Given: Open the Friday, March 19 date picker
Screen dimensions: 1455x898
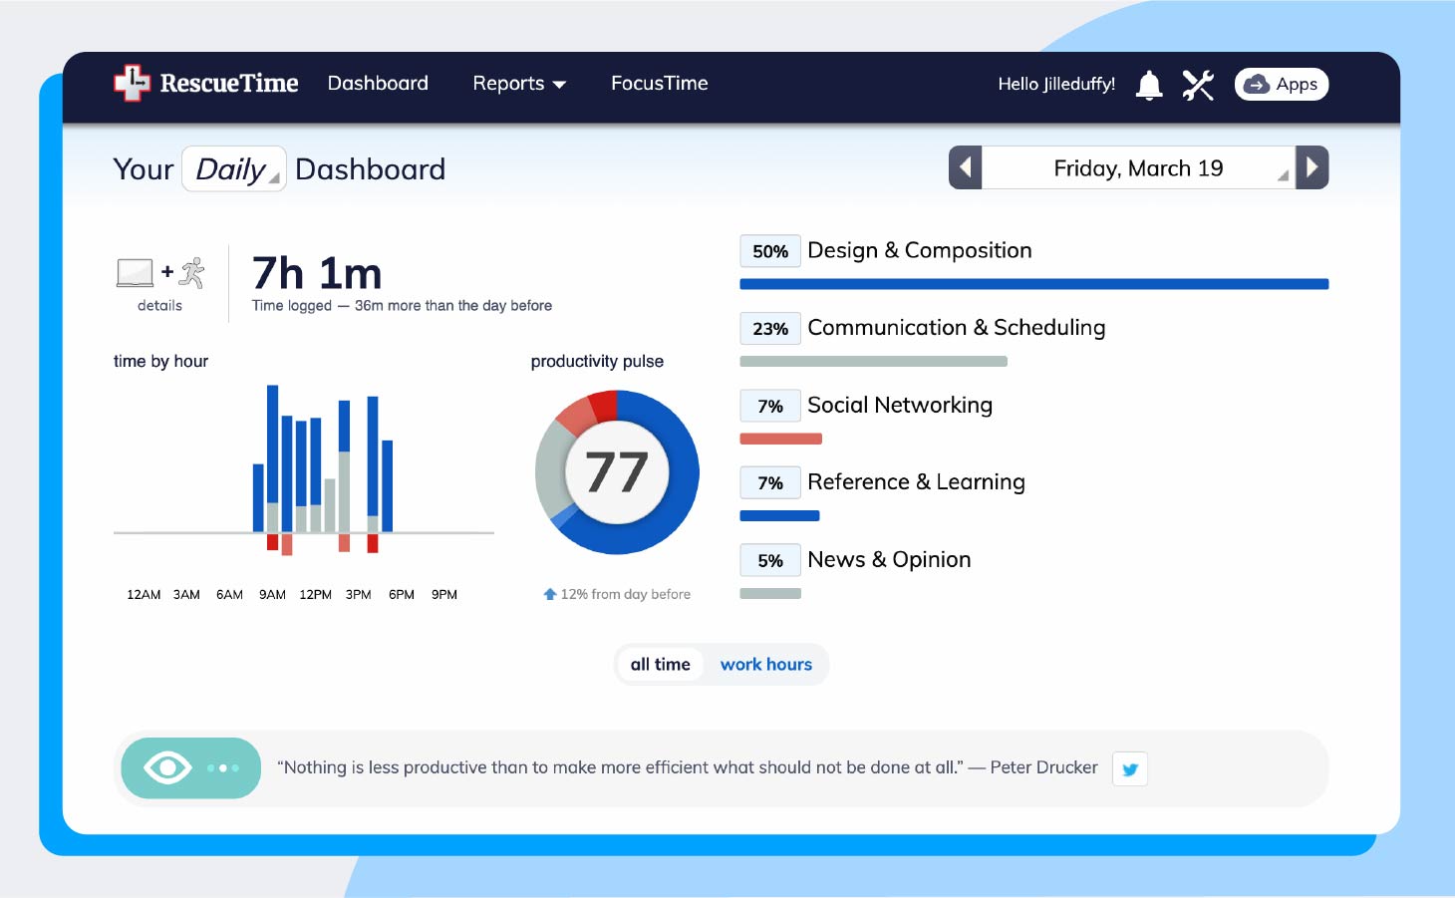Looking at the screenshot, I should point(1138,167).
